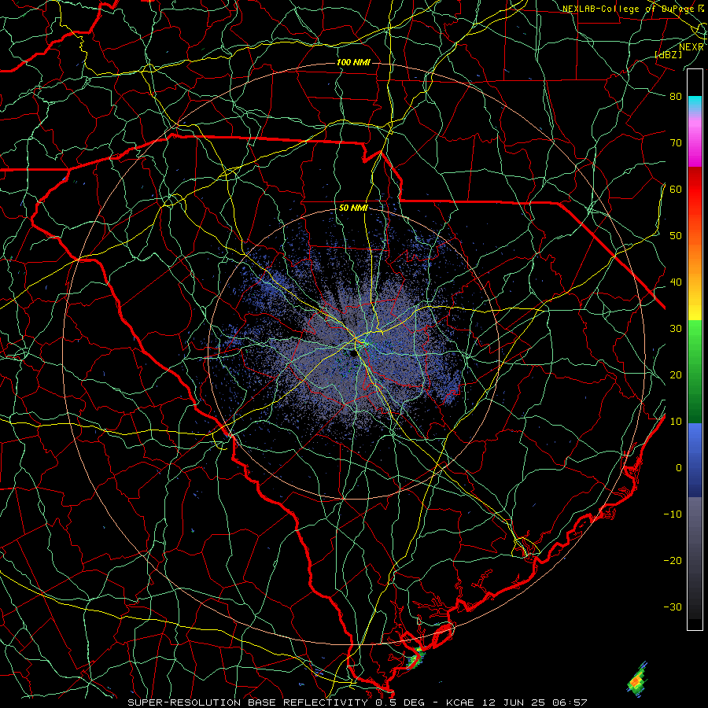Click the NEXRAD label beside the color scale
Image resolution: width=708 pixels, height=708 pixels.
[691, 46]
